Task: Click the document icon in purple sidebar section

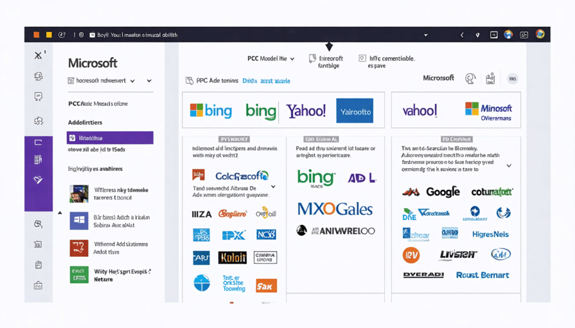Action: coord(38,160)
